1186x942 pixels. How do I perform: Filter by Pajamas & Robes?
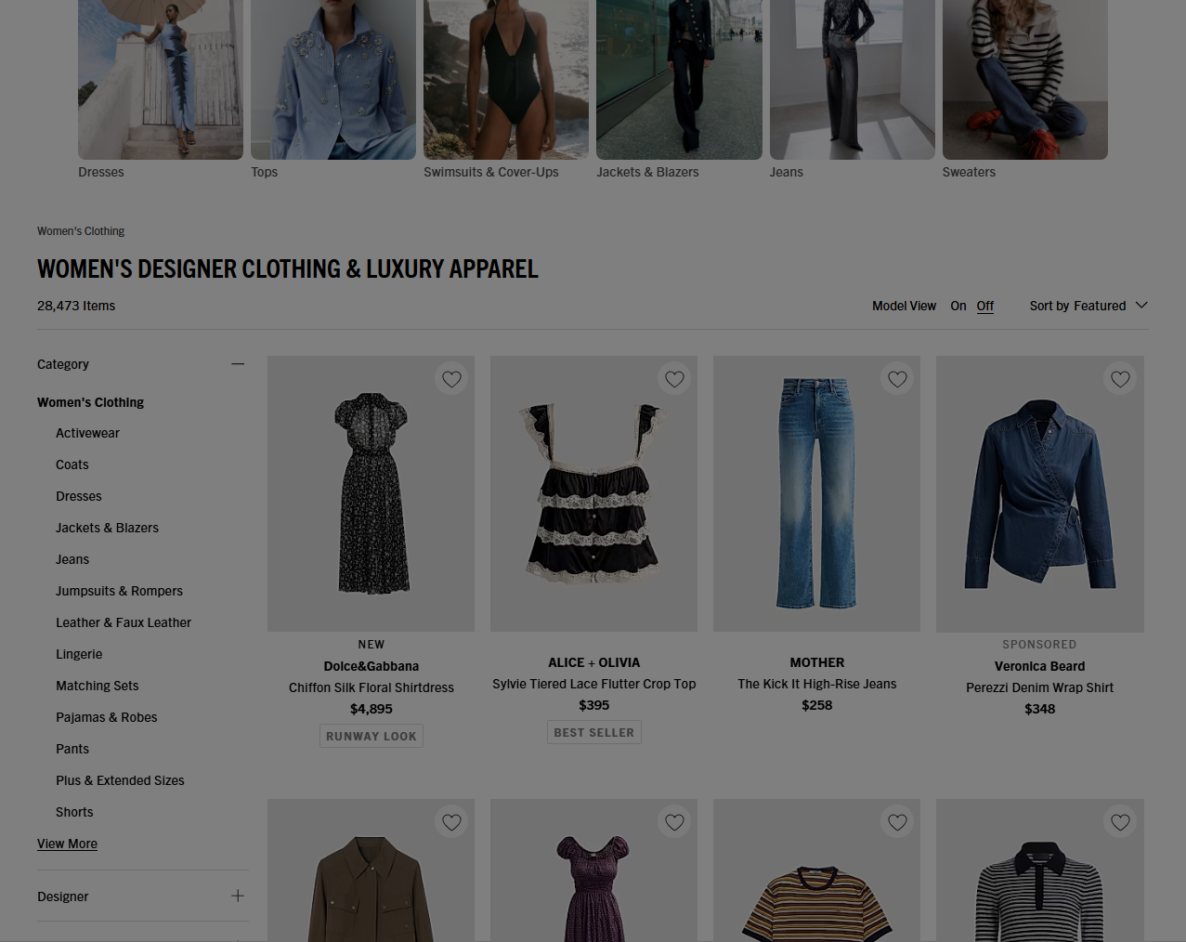[x=106, y=717]
